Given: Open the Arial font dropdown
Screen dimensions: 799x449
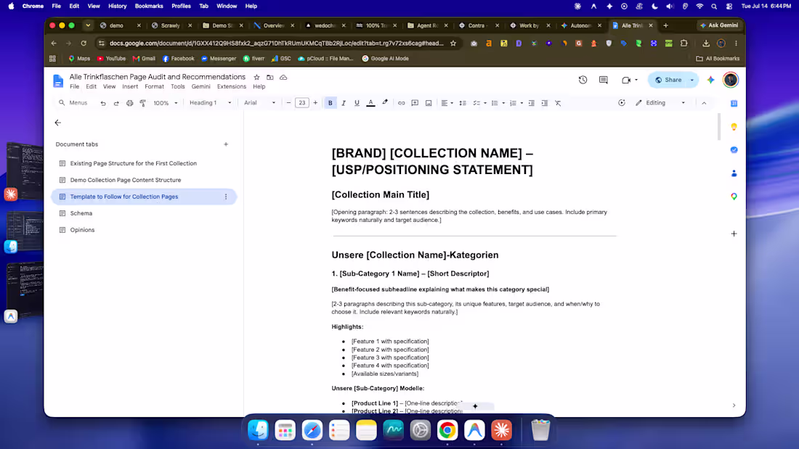Looking at the screenshot, I should 259,103.
